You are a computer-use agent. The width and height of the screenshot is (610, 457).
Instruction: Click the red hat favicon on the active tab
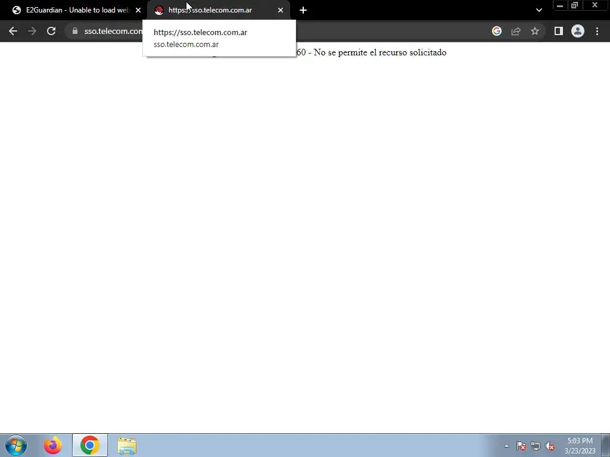(x=158, y=10)
